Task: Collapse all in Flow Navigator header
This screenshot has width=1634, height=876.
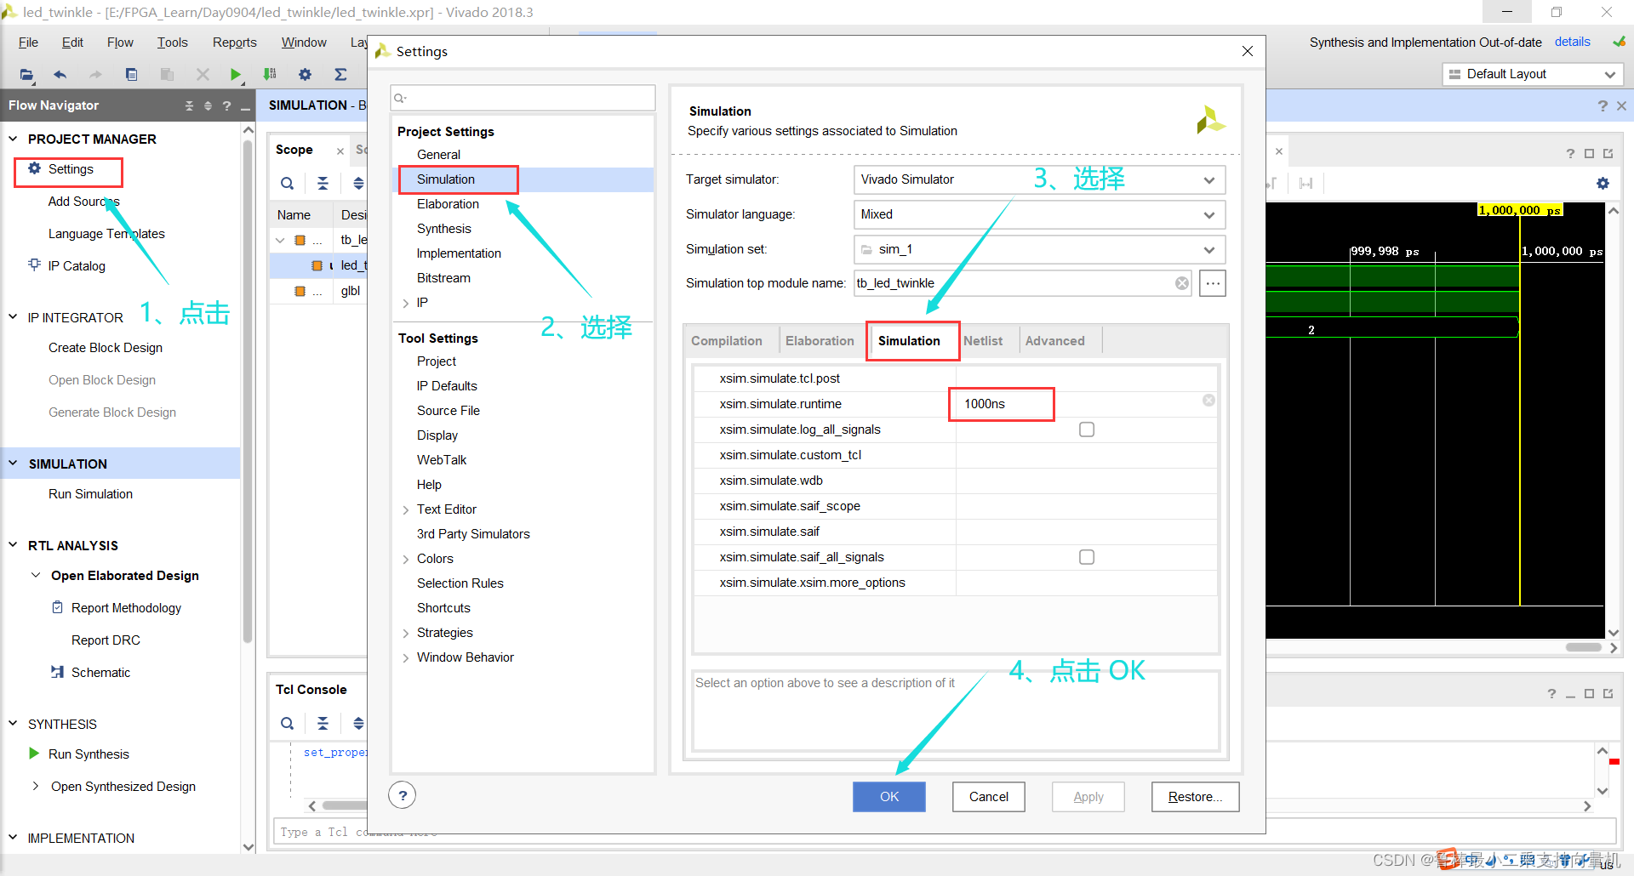Action: pyautogui.click(x=189, y=105)
